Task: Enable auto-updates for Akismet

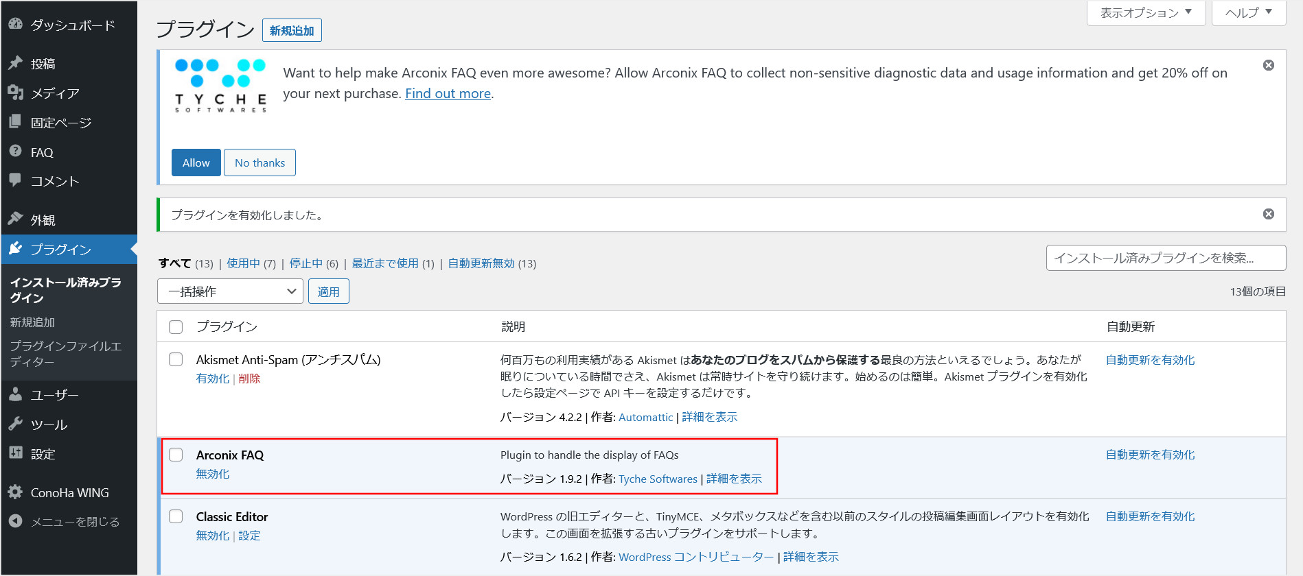Action: click(x=1150, y=360)
